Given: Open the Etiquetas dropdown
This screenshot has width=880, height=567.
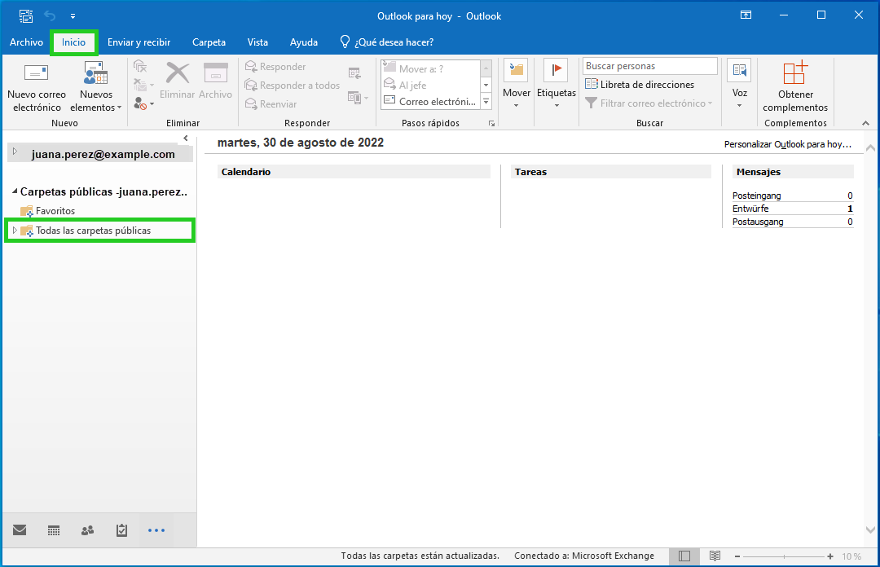Looking at the screenshot, I should 557,104.
